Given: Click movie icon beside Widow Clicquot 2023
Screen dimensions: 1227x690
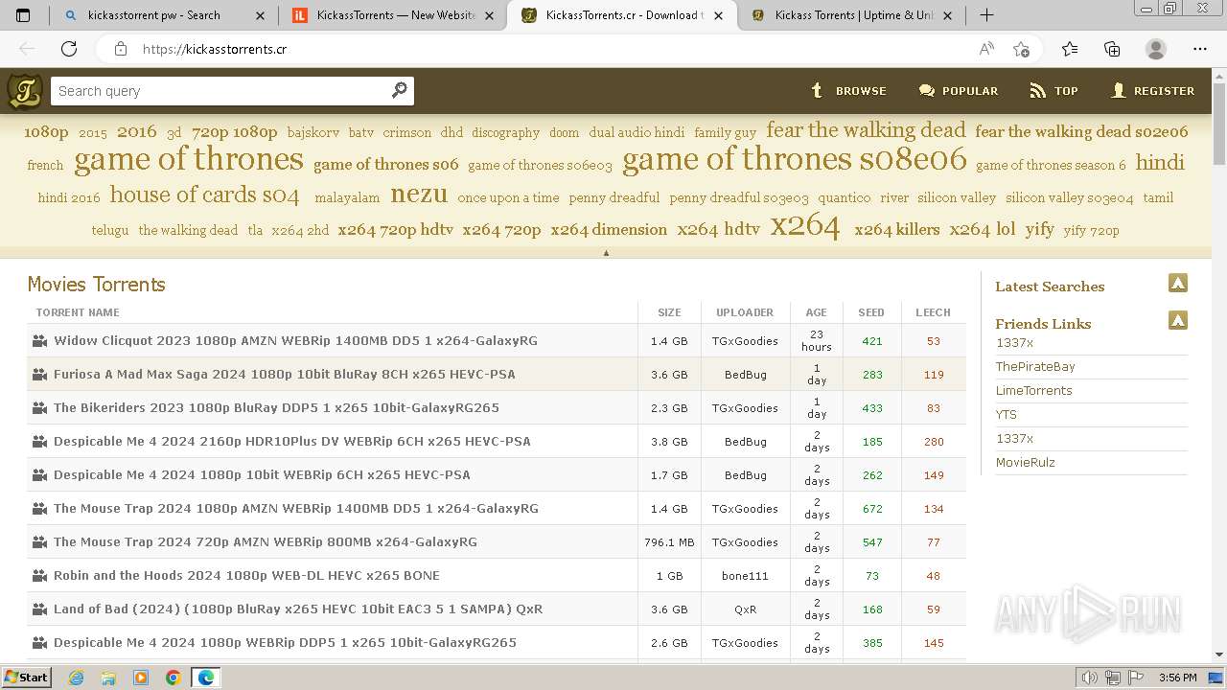Looking at the screenshot, I should (x=39, y=340).
